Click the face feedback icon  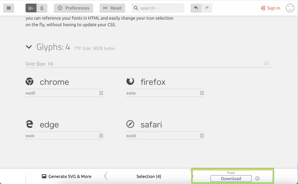(290, 8)
